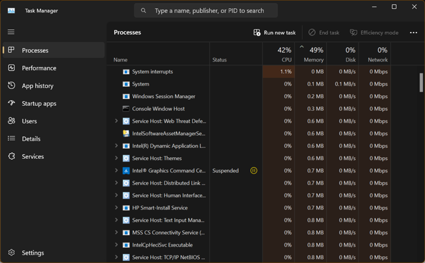The image size is (425, 263).
Task: Click the HP Smart-Install Service icon
Action: 126,208
